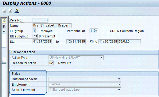Screen dimensions: 159x97
Task: Click the Pers.No. label
Action: pos(16,20)
